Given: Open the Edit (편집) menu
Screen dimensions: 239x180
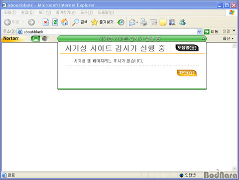Looking at the screenshot, I should point(27,12).
